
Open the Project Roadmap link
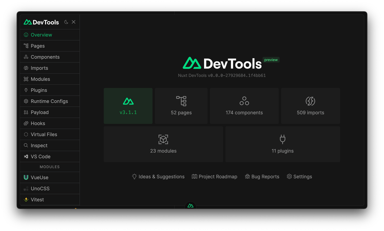click(214, 176)
